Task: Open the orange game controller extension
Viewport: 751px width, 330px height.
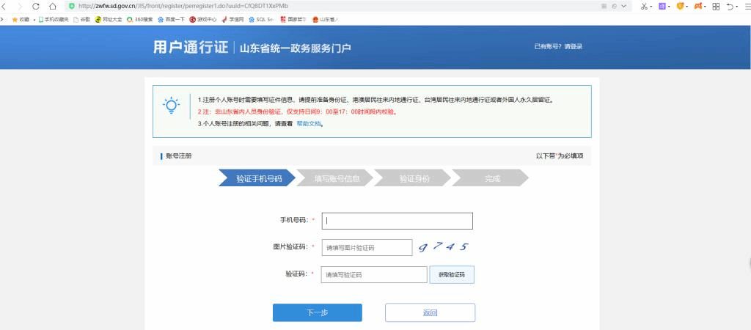Action: click(698, 6)
